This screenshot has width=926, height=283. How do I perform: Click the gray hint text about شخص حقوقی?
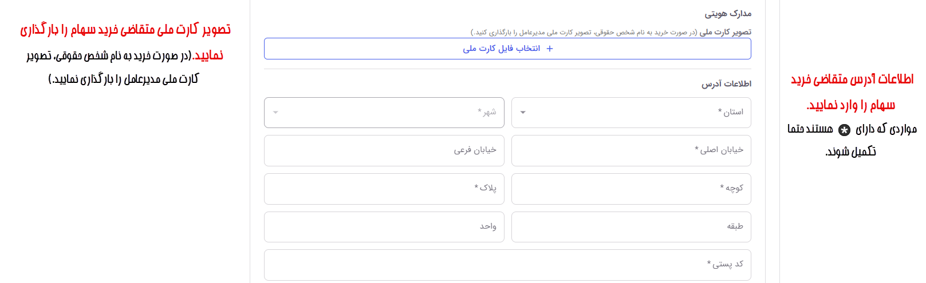584,33
